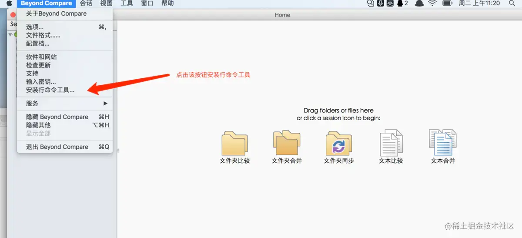This screenshot has height=238, width=522.
Task: Click the notification bell icon in menu bar
Action: coord(419,3)
